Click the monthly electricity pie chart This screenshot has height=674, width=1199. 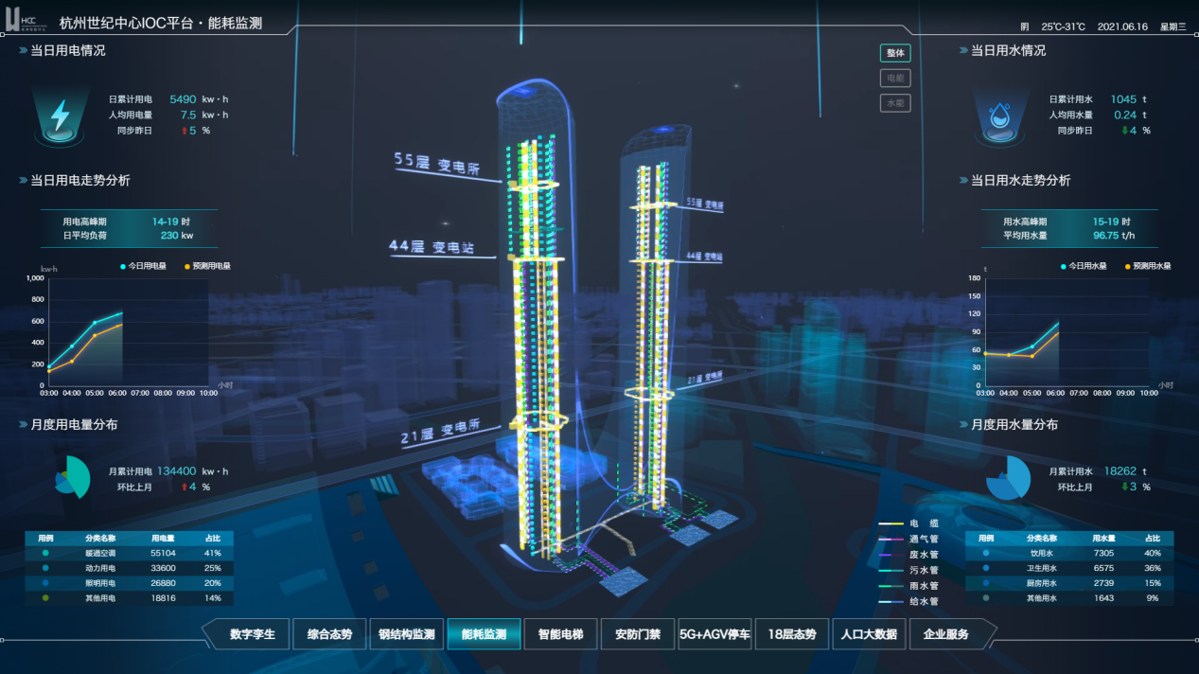click(x=72, y=478)
